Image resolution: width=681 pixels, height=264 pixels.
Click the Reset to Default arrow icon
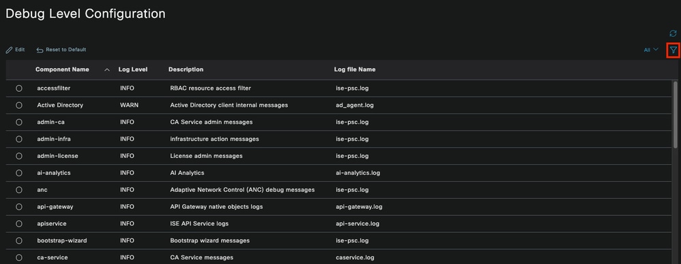(x=40, y=50)
